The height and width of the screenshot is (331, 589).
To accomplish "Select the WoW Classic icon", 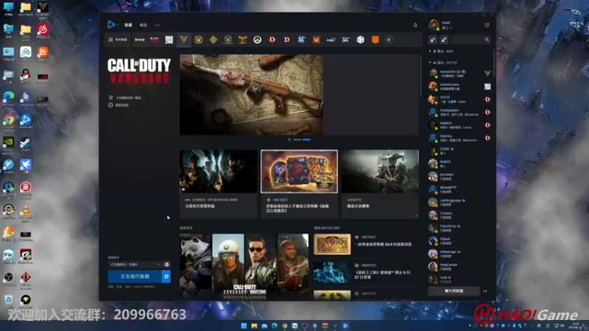I will (228, 40).
